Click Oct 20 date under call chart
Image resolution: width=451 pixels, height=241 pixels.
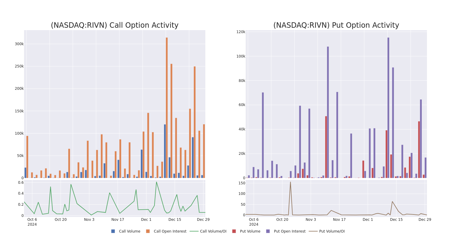coord(61,220)
